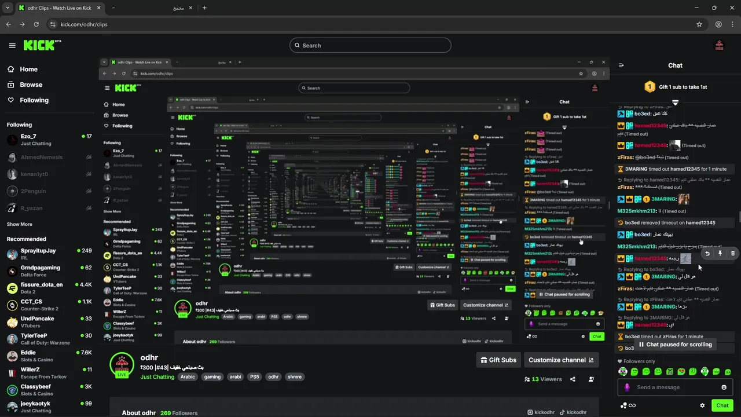This screenshot has width=741, height=417.
Task: Open followed channel 2Penguin
Action: (x=49, y=191)
